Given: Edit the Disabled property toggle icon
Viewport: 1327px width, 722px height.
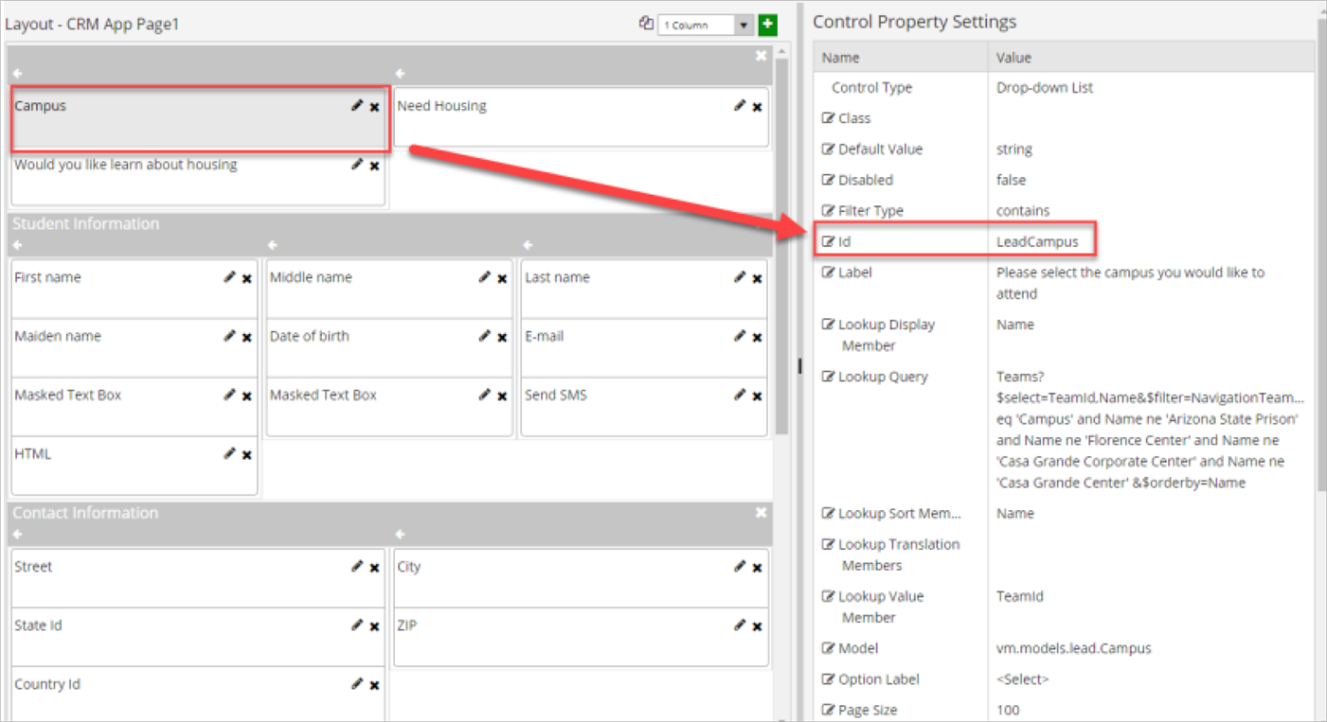Looking at the screenshot, I should pyautogui.click(x=829, y=180).
